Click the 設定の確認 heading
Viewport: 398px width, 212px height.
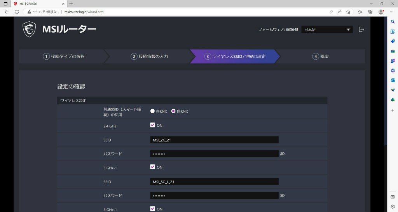tap(72, 86)
